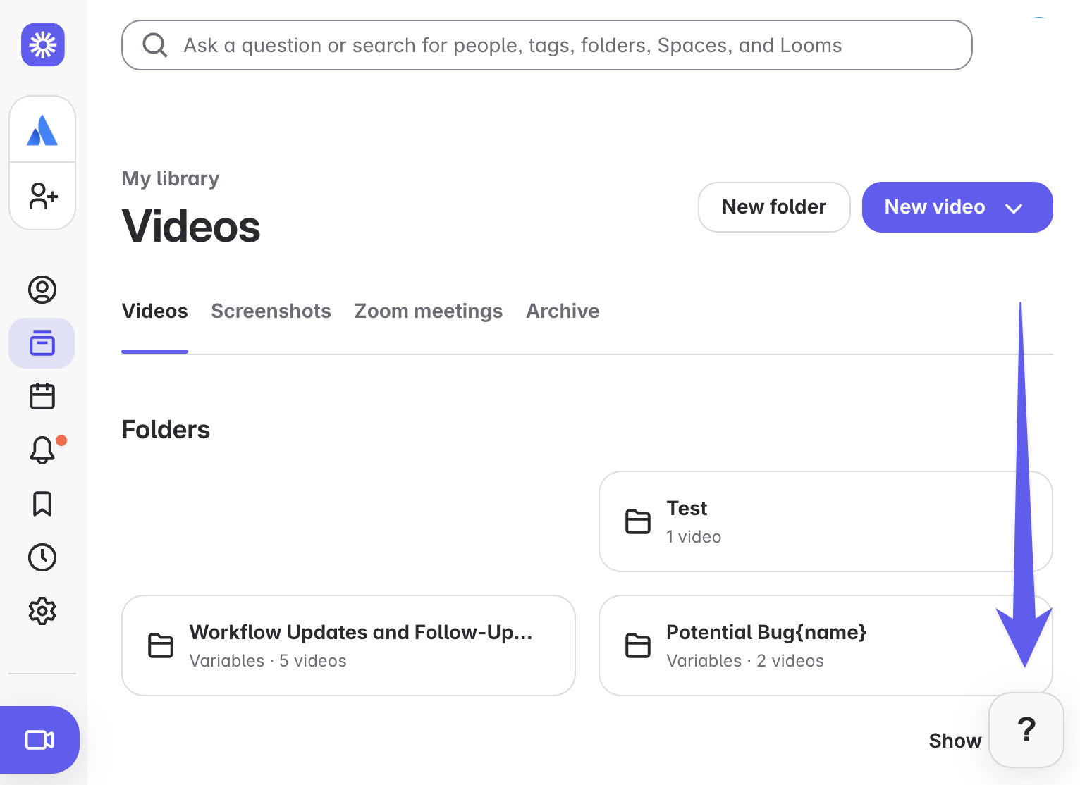Open the meetings calendar icon
This screenshot has height=785, width=1080.
tap(42, 396)
